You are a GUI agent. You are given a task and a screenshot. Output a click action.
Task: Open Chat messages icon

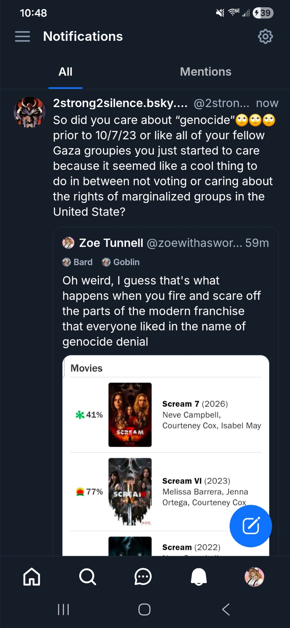tap(143, 577)
